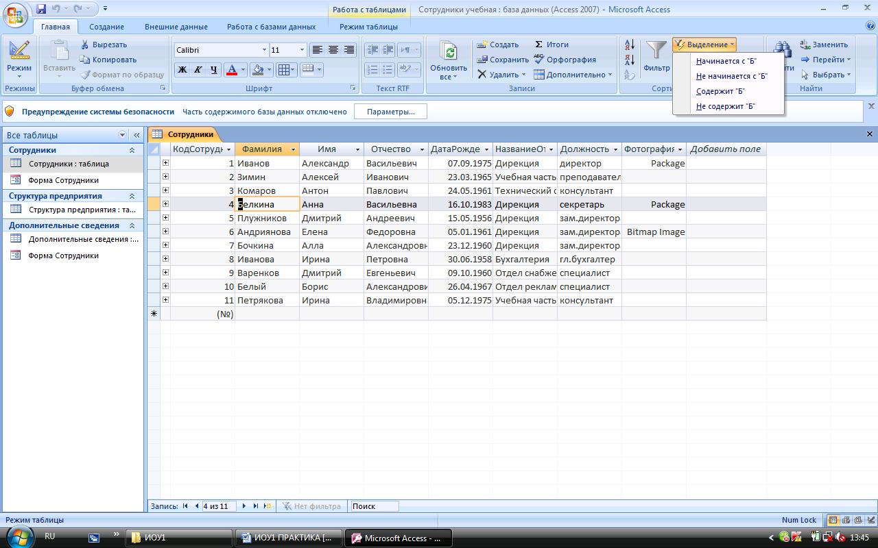
Task: Go to the new blank record button
Action: click(x=268, y=506)
